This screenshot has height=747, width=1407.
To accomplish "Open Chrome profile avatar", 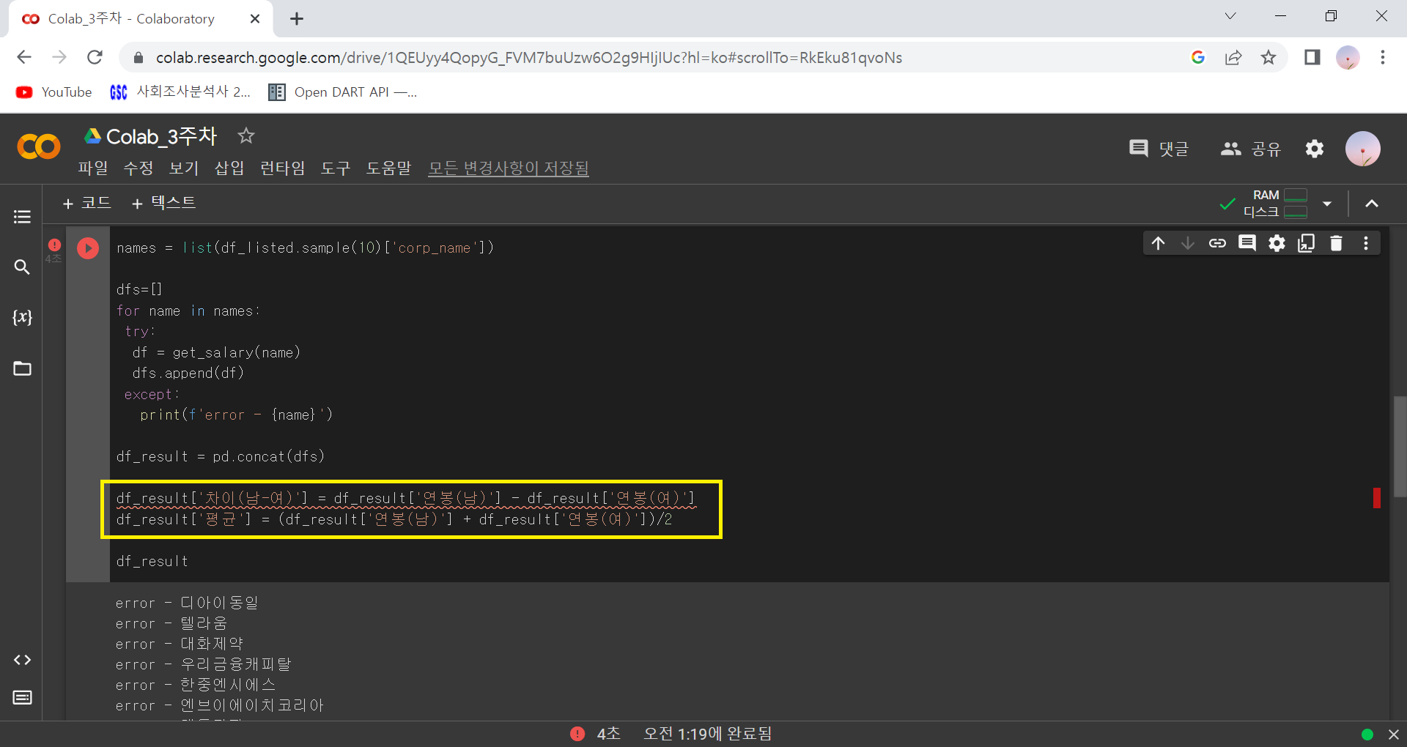I will point(1348,57).
